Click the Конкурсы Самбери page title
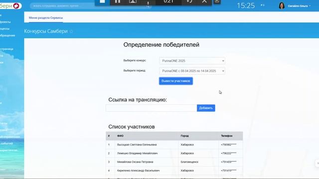 coord(46,31)
